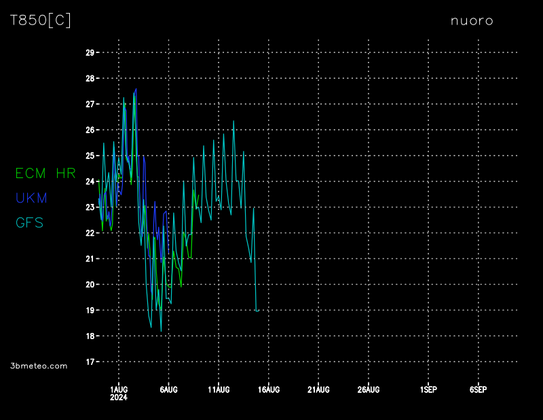Click the 29 value on temperature axis
The width and height of the screenshot is (543, 420).
[90, 52]
